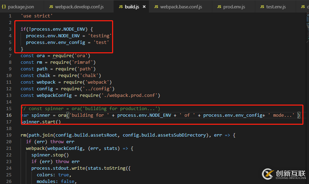The width and height of the screenshot is (309, 184).
Task: Open the webpack.develop.conf.js tab
Action: [79, 7]
